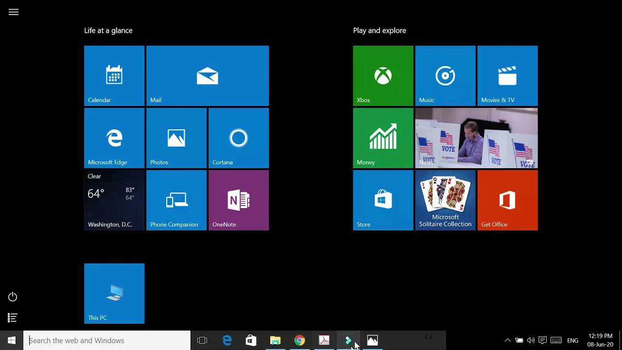Open the Photos tile
622x350 pixels.
click(x=176, y=138)
